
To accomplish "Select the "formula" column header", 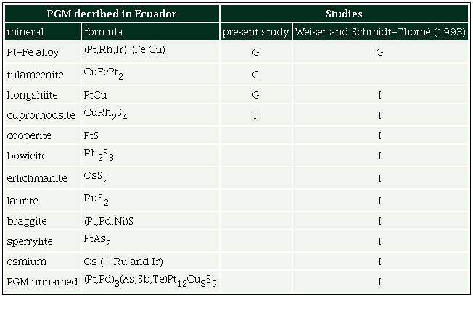I will click(103, 33).
